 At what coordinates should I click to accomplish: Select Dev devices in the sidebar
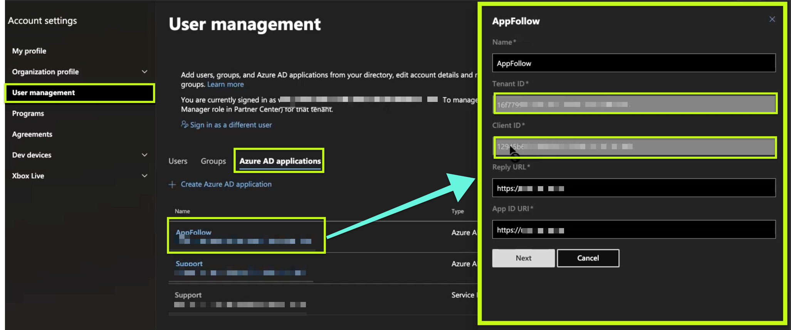[32, 155]
